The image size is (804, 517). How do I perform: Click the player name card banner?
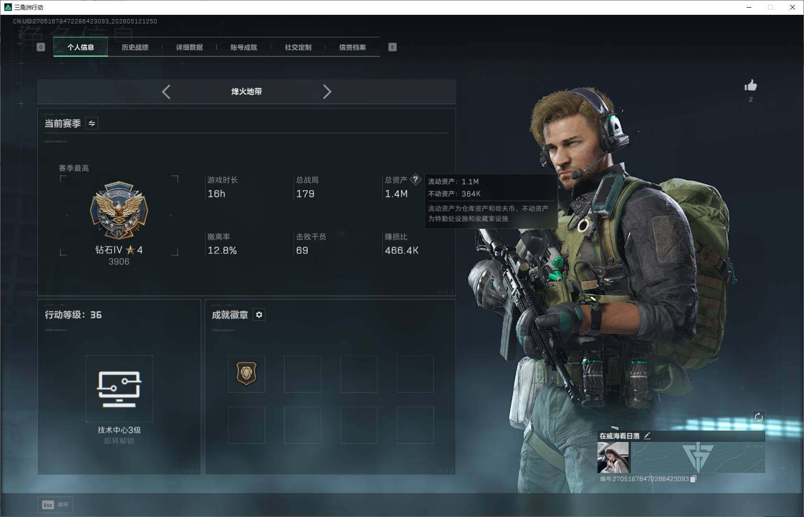point(698,457)
